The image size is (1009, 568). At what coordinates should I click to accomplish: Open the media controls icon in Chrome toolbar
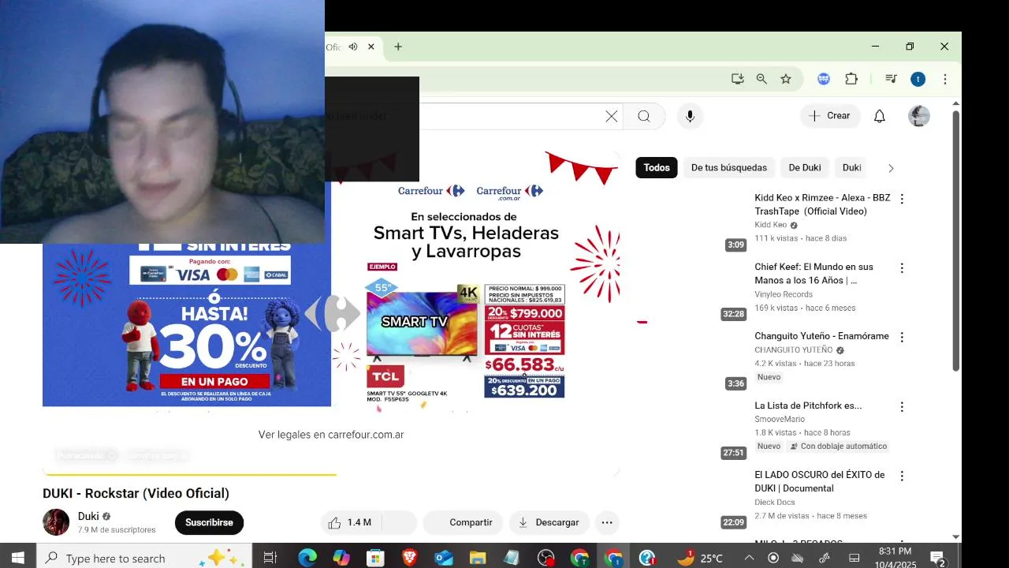tap(891, 79)
